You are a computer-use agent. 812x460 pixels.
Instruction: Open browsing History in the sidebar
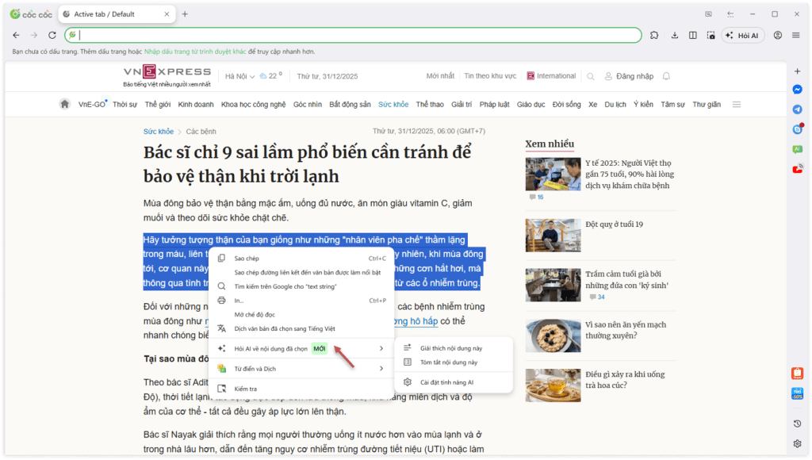point(796,423)
